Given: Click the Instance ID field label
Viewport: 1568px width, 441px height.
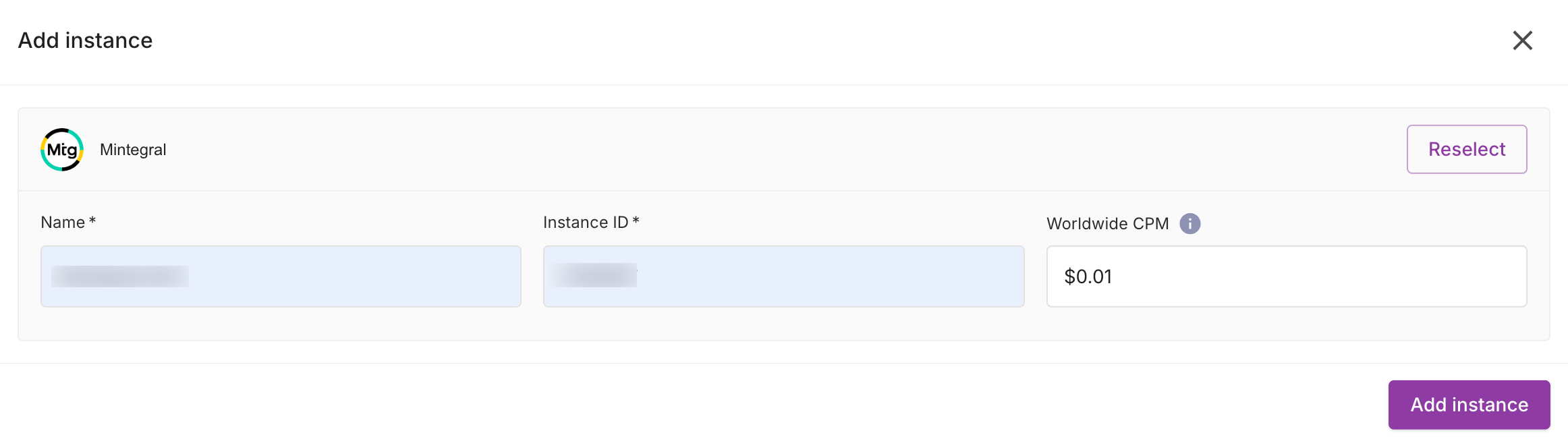Looking at the screenshot, I should click(585, 223).
